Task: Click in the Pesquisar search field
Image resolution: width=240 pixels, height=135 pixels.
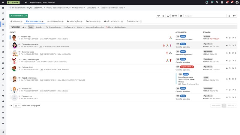Action: coord(204,16)
